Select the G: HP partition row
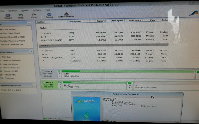199x124 pixels. coord(104,54)
